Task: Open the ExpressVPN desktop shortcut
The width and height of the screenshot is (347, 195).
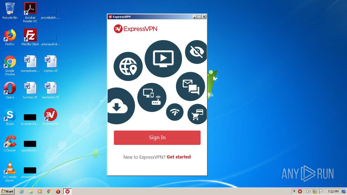Action: click(50, 117)
